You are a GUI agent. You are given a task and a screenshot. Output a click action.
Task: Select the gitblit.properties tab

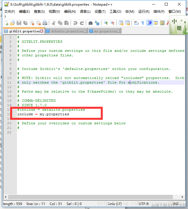[x=25, y=31]
